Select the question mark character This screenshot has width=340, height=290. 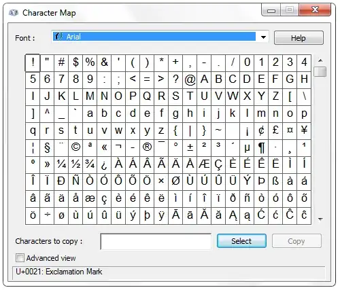(175, 79)
